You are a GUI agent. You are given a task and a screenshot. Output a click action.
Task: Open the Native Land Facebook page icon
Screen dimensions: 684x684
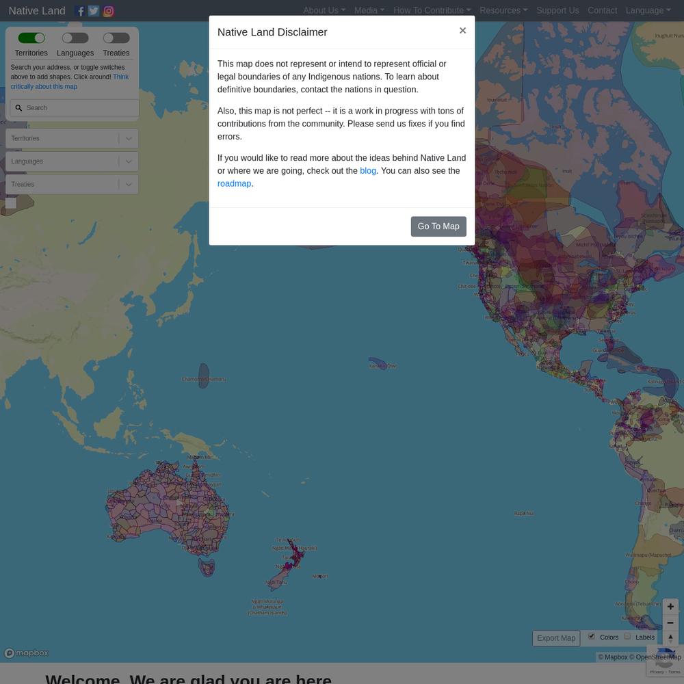pyautogui.click(x=80, y=11)
